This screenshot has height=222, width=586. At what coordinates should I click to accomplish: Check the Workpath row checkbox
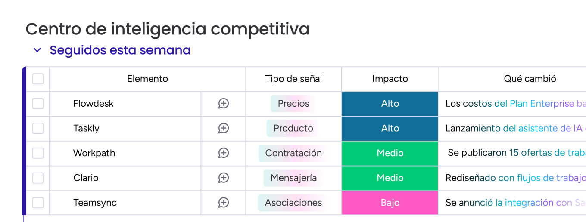pyautogui.click(x=38, y=153)
